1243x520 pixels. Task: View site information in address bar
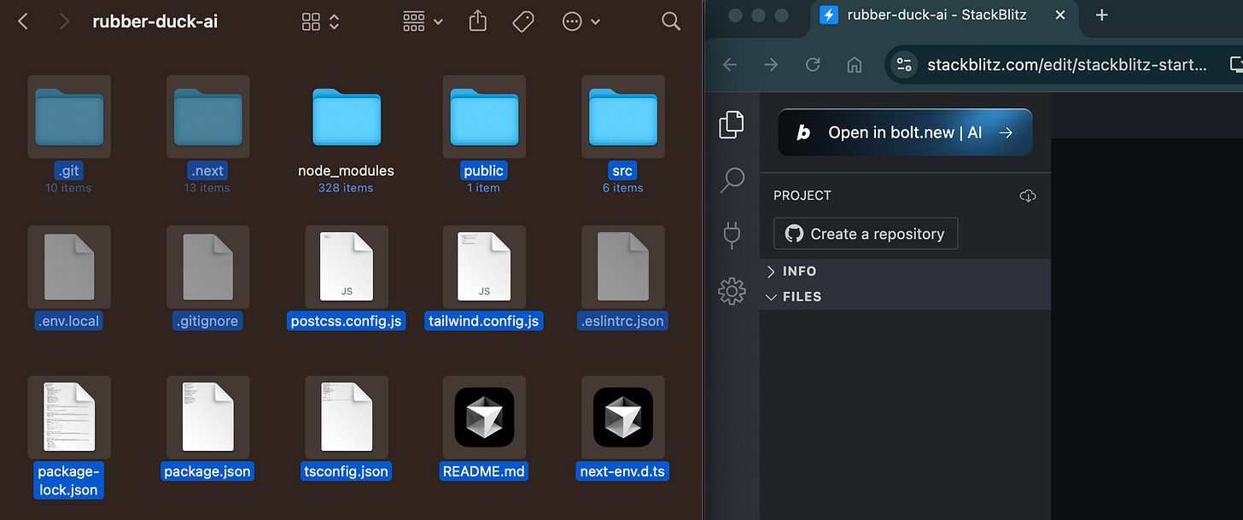[x=905, y=65]
